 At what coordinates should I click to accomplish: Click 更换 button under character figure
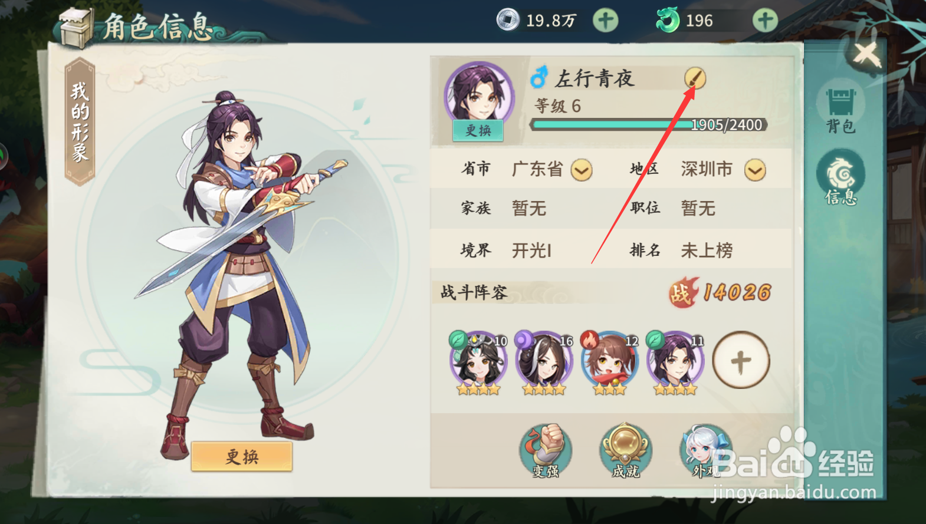242,457
